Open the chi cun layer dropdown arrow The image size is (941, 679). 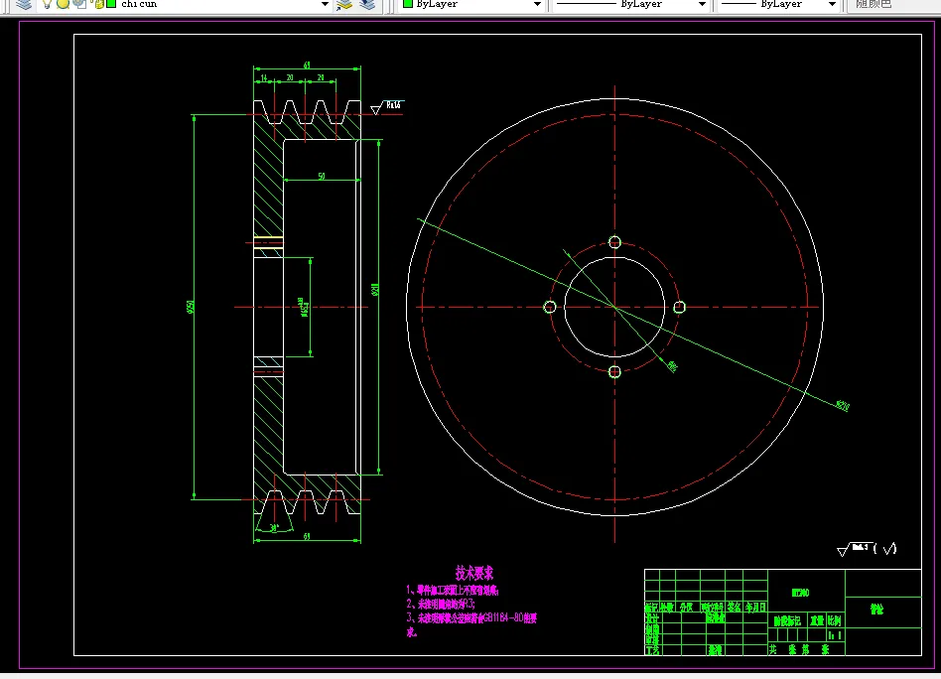[325, 4]
